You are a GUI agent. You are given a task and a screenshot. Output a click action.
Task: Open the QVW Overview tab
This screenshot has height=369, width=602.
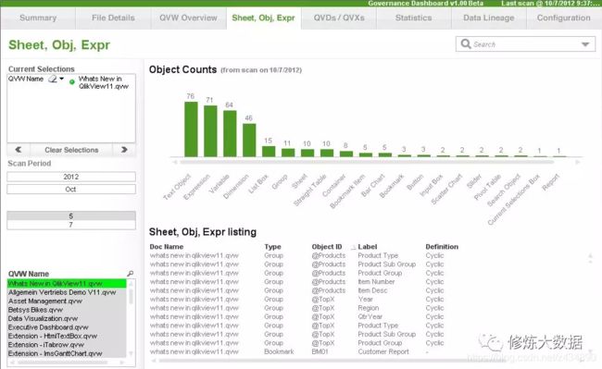pyautogui.click(x=188, y=18)
